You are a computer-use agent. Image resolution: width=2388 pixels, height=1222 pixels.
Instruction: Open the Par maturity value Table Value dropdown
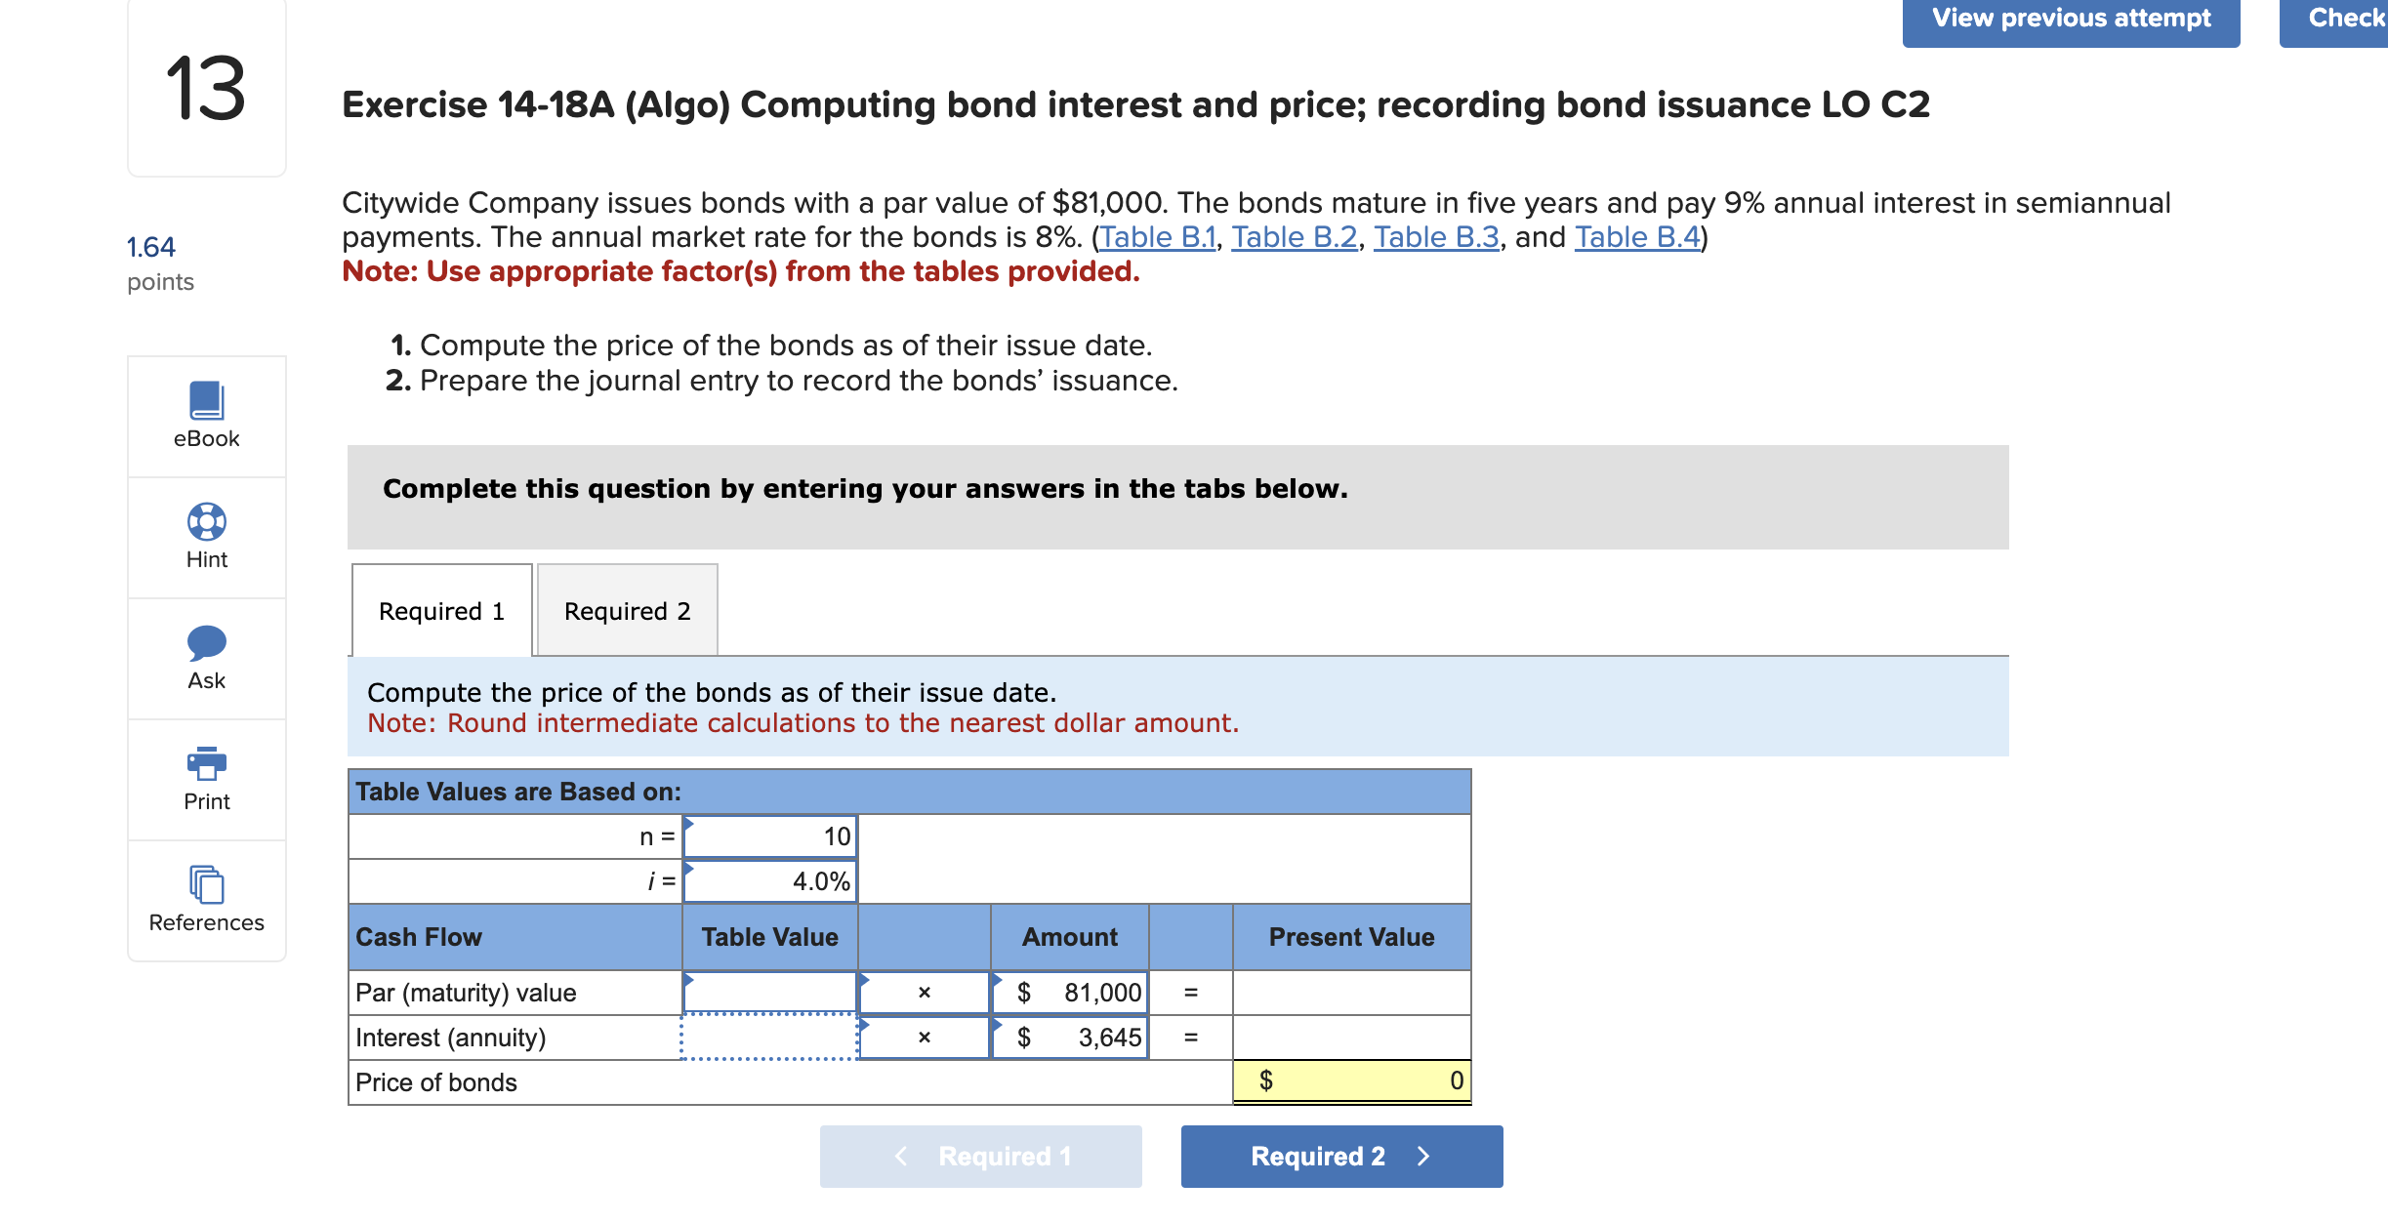(768, 992)
